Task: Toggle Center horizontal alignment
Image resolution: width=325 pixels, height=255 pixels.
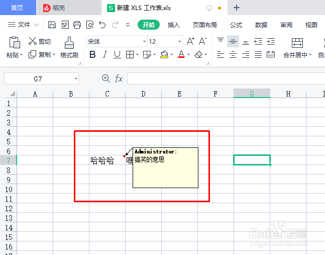Action: (x=233, y=54)
